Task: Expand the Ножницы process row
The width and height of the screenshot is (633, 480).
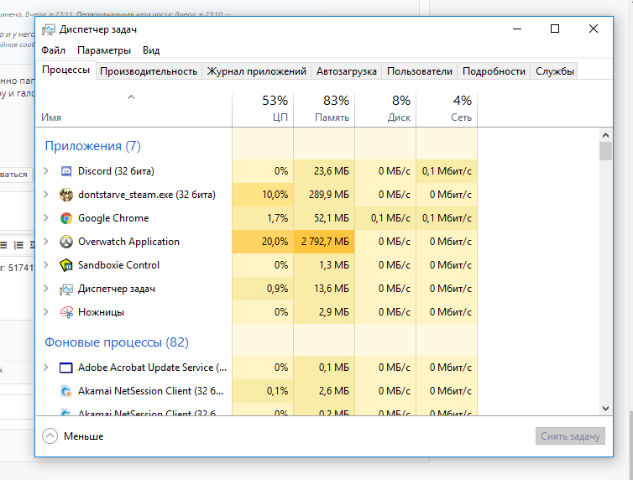Action: tap(46, 312)
